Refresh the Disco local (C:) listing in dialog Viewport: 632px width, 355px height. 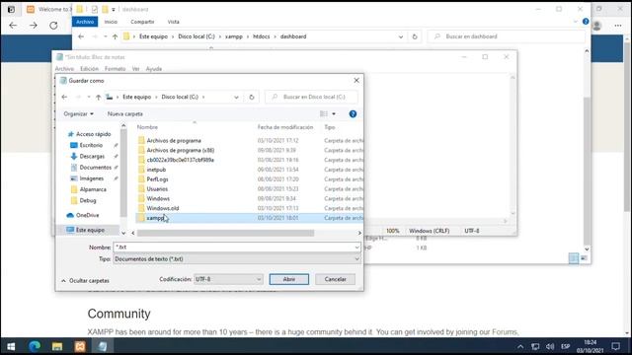[x=252, y=97]
